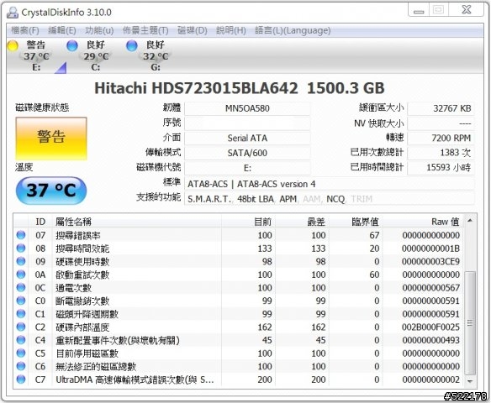Select the 硬碟使用時數 attribute row
The width and height of the screenshot is (491, 403).
click(239, 261)
